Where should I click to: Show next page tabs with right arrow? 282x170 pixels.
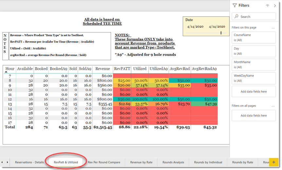pos(8,162)
